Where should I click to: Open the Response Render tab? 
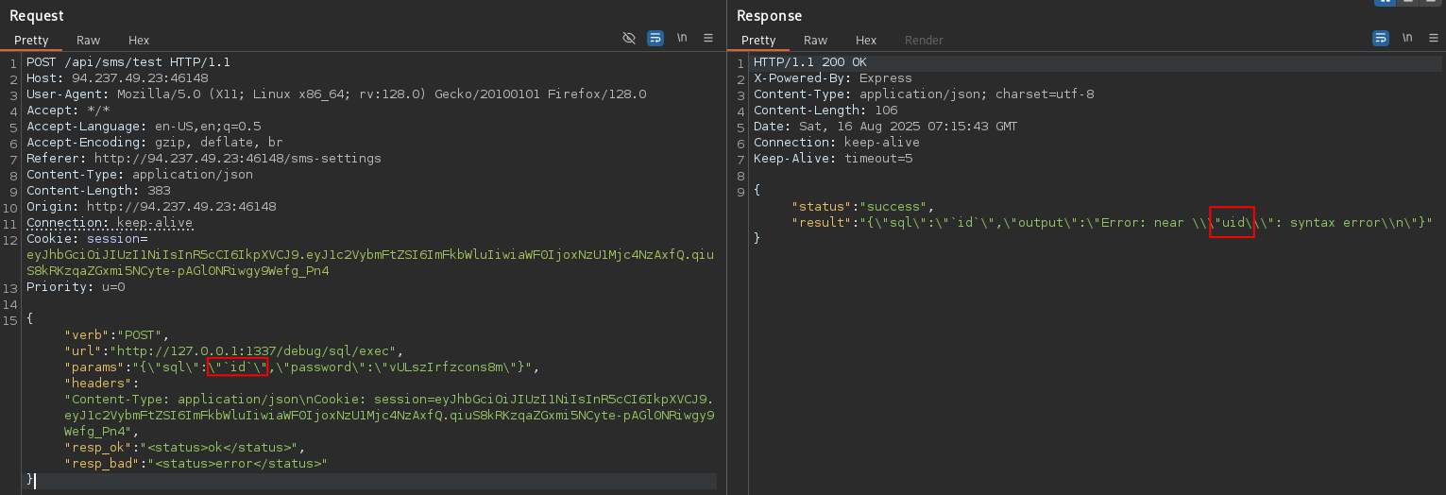coord(924,40)
